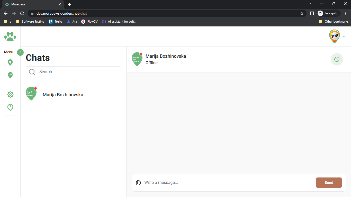Bookmark this page with star icon
The width and height of the screenshot is (351, 197).
[302, 13]
